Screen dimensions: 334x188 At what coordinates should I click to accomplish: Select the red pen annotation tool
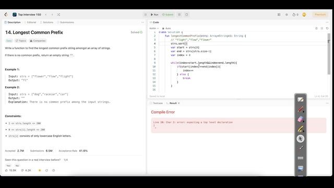coord(301,109)
